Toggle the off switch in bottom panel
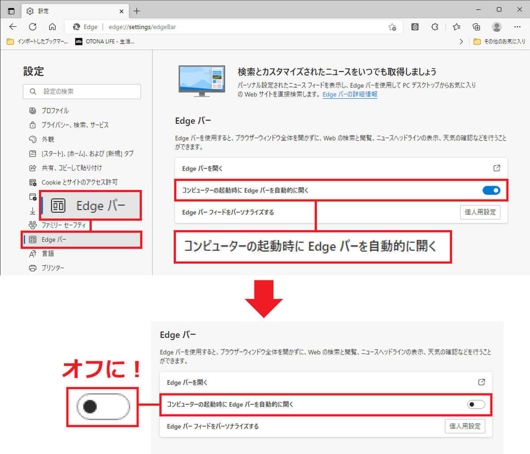The height and width of the screenshot is (454, 530). [x=476, y=404]
